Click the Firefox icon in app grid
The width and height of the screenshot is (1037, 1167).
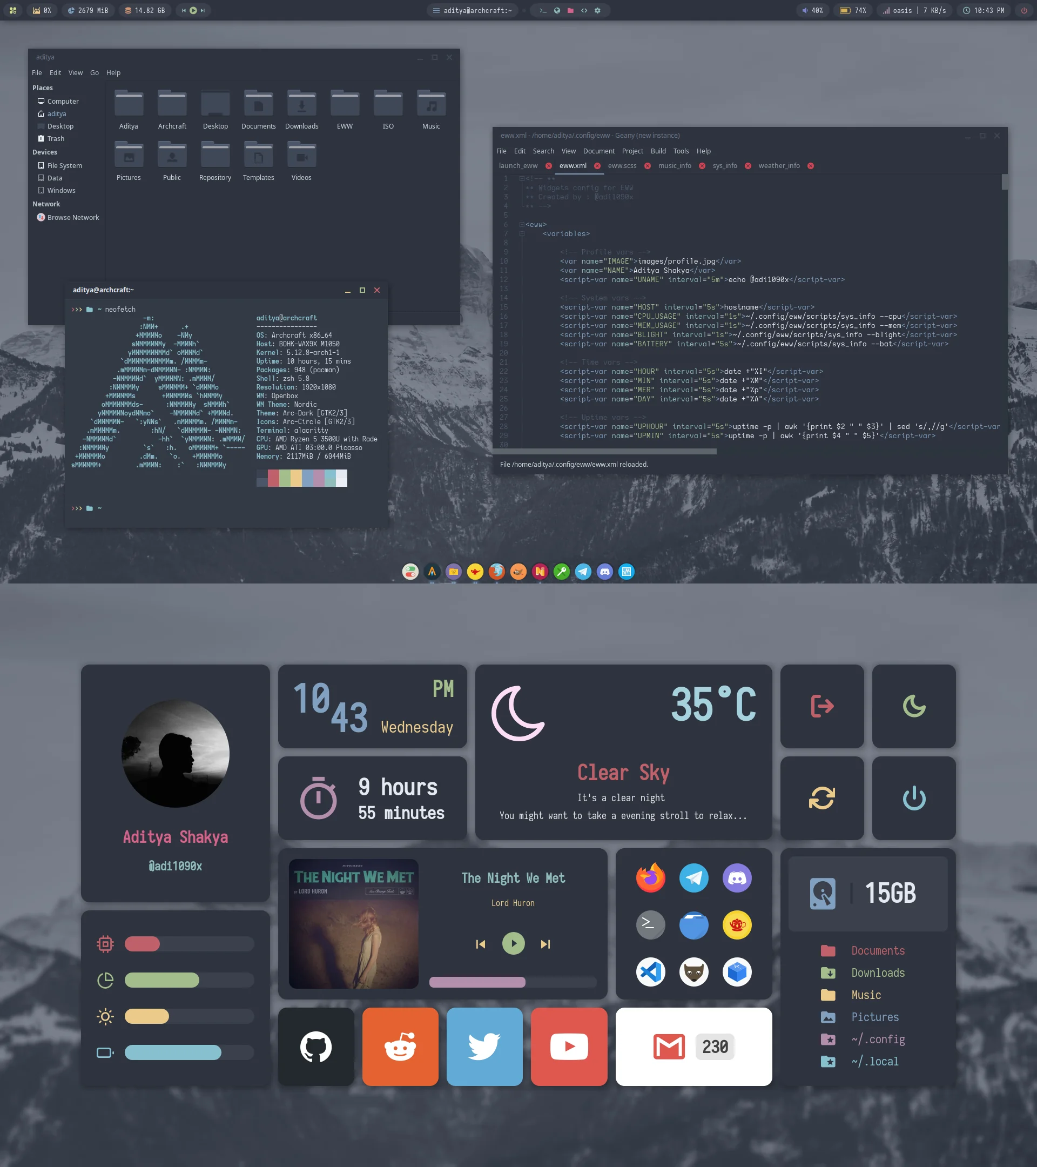(651, 876)
